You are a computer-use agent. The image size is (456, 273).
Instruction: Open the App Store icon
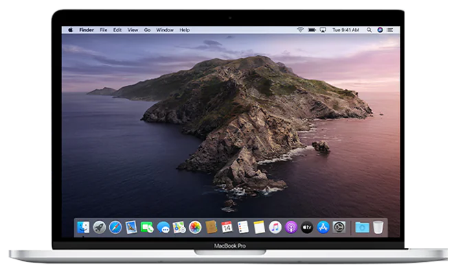(x=323, y=228)
